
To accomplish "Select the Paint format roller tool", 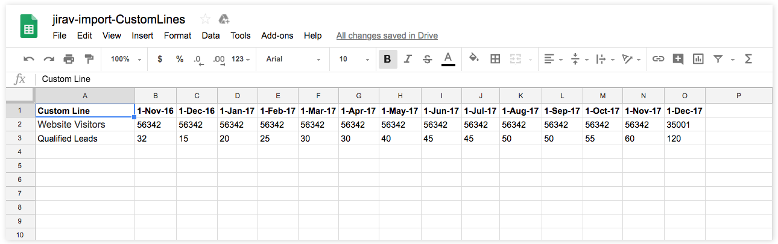I will [x=89, y=59].
